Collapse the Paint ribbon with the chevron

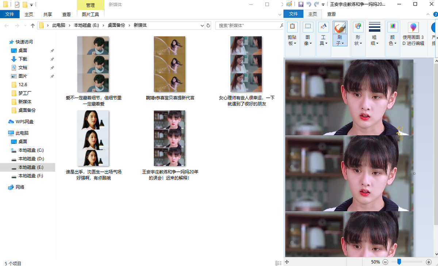point(427,14)
